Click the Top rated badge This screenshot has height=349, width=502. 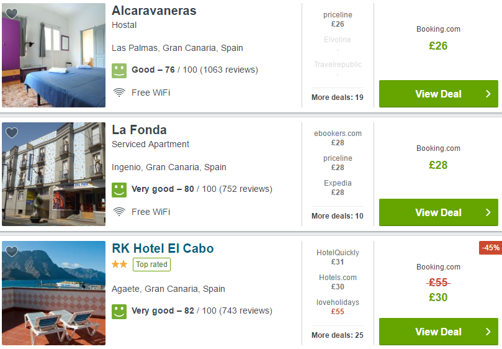pos(152,265)
